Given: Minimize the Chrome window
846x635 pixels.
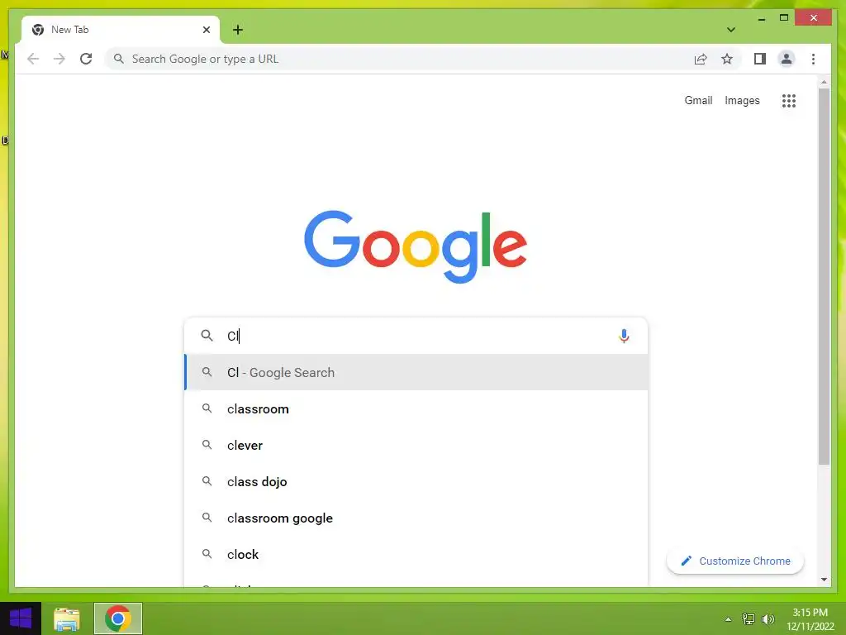Looking at the screenshot, I should click(x=761, y=18).
